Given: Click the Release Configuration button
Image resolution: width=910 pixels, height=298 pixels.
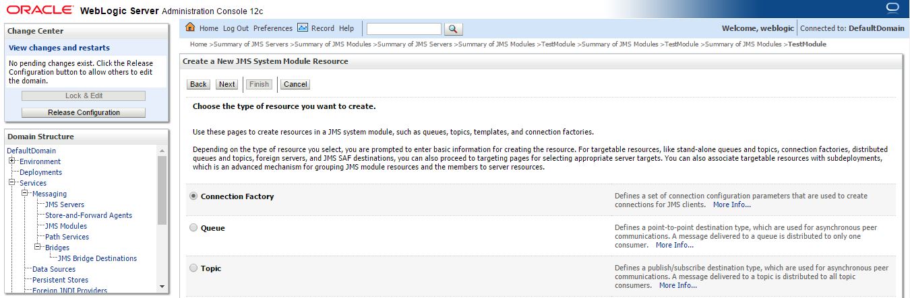Looking at the screenshot, I should click(x=84, y=112).
